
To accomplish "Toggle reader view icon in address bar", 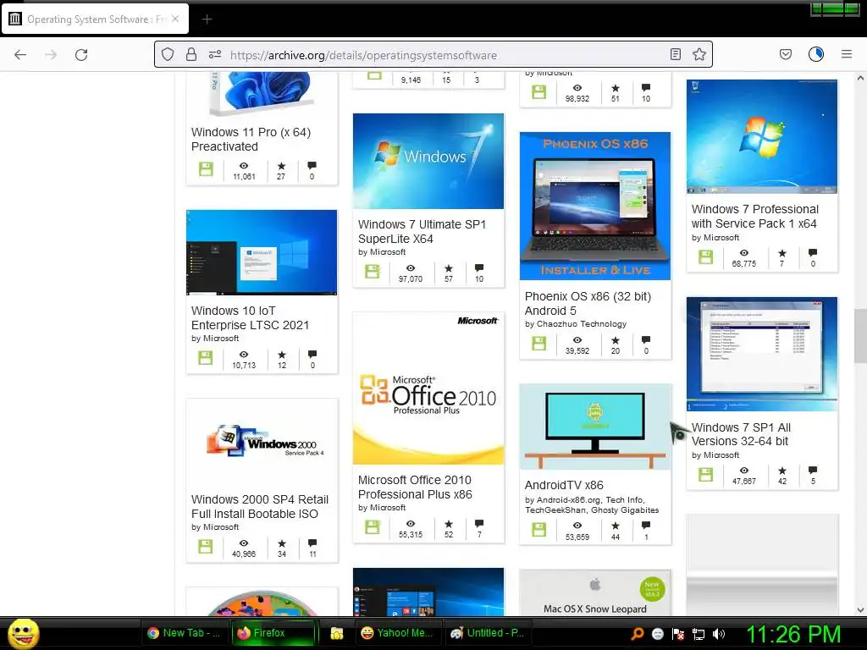I will tap(675, 54).
